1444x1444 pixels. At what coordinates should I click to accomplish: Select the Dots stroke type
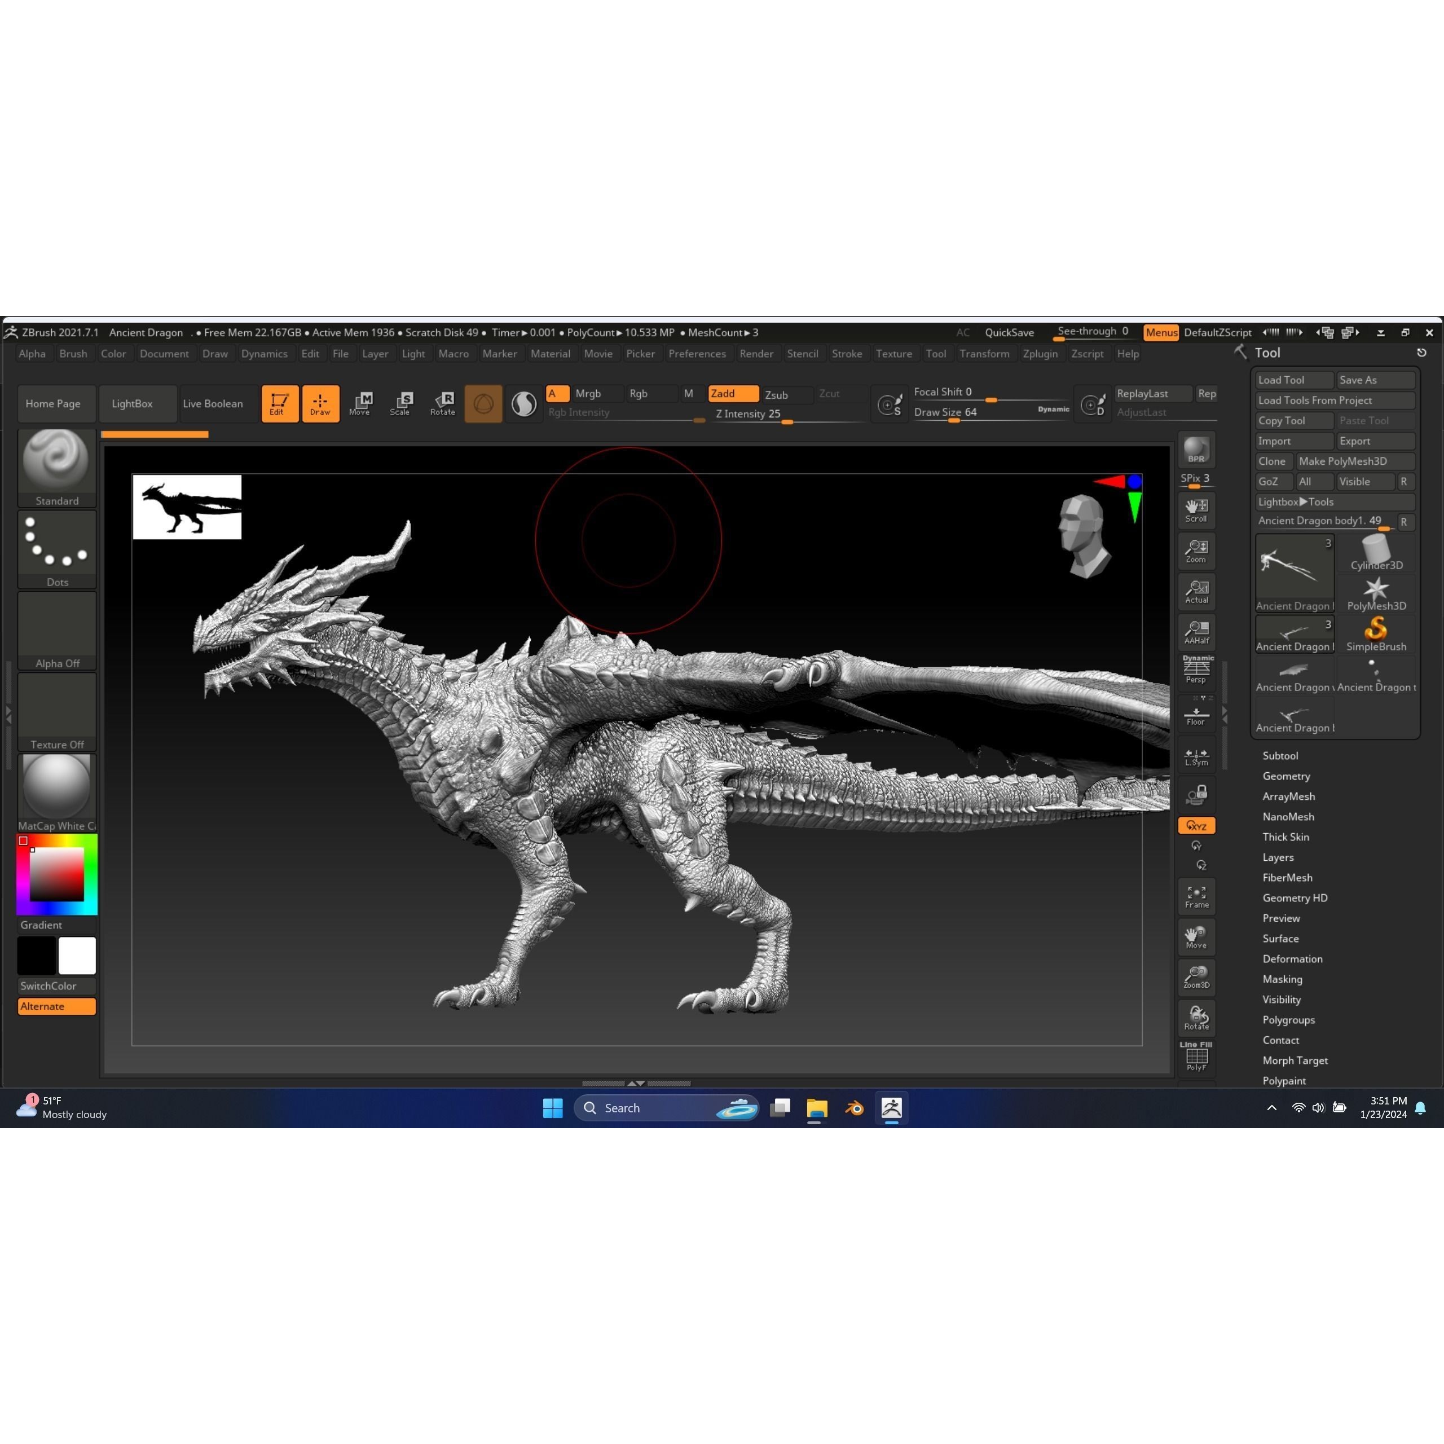(56, 542)
